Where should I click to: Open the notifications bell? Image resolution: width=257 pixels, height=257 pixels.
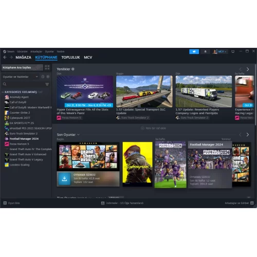(205, 51)
